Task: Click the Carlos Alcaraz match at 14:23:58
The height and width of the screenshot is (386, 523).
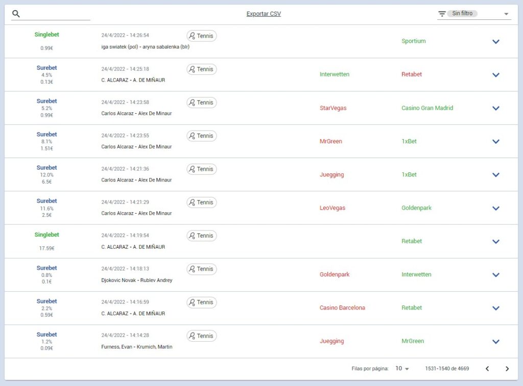Action: 136,114
